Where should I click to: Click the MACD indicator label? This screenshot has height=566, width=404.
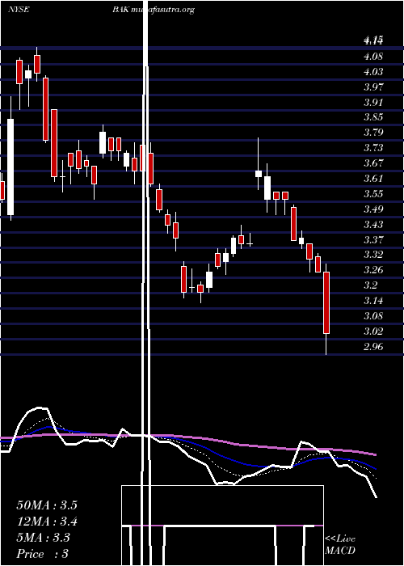pos(340,551)
